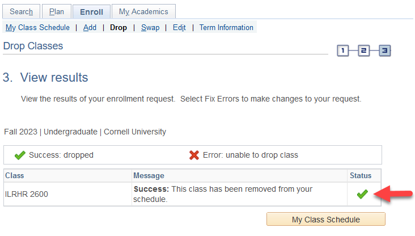Open the Search tab
This screenshot has width=415, height=236.
pos(22,11)
